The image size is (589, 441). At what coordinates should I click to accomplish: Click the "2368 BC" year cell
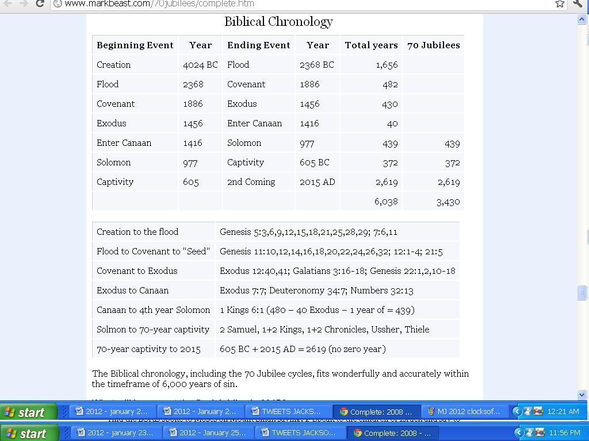[x=317, y=65]
